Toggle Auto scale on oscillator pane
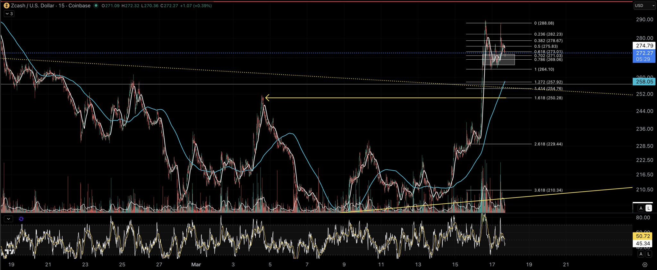657x270 pixels. (641, 254)
